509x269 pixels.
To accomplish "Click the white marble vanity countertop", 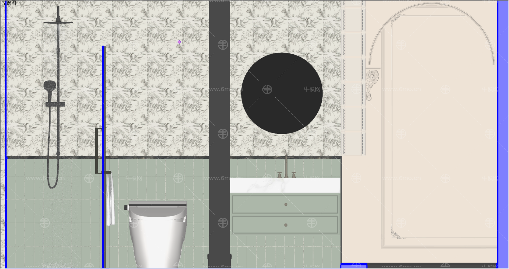I will 285,185.
